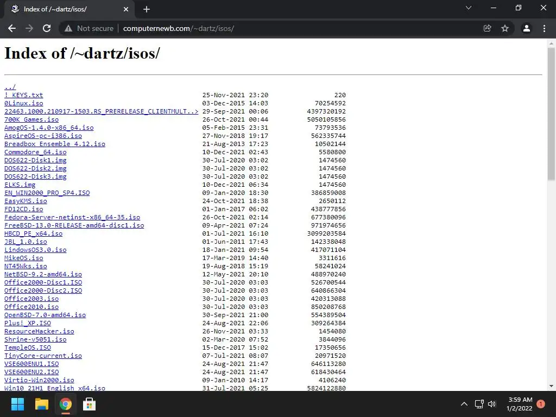The image size is (556, 417).
Task: Click the scrollbar down arrow
Action: (551, 386)
